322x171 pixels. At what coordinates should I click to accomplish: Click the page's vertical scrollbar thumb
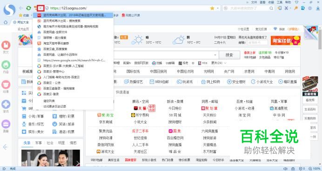(320, 39)
